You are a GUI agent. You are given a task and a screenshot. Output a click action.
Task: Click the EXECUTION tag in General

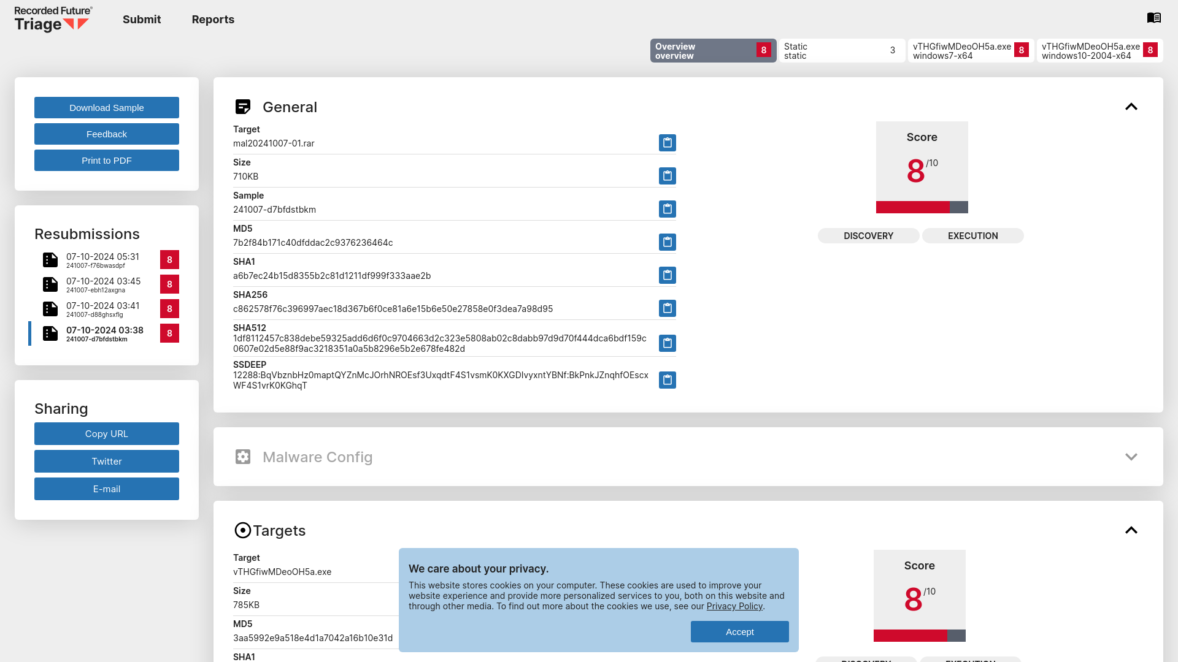tap(973, 236)
